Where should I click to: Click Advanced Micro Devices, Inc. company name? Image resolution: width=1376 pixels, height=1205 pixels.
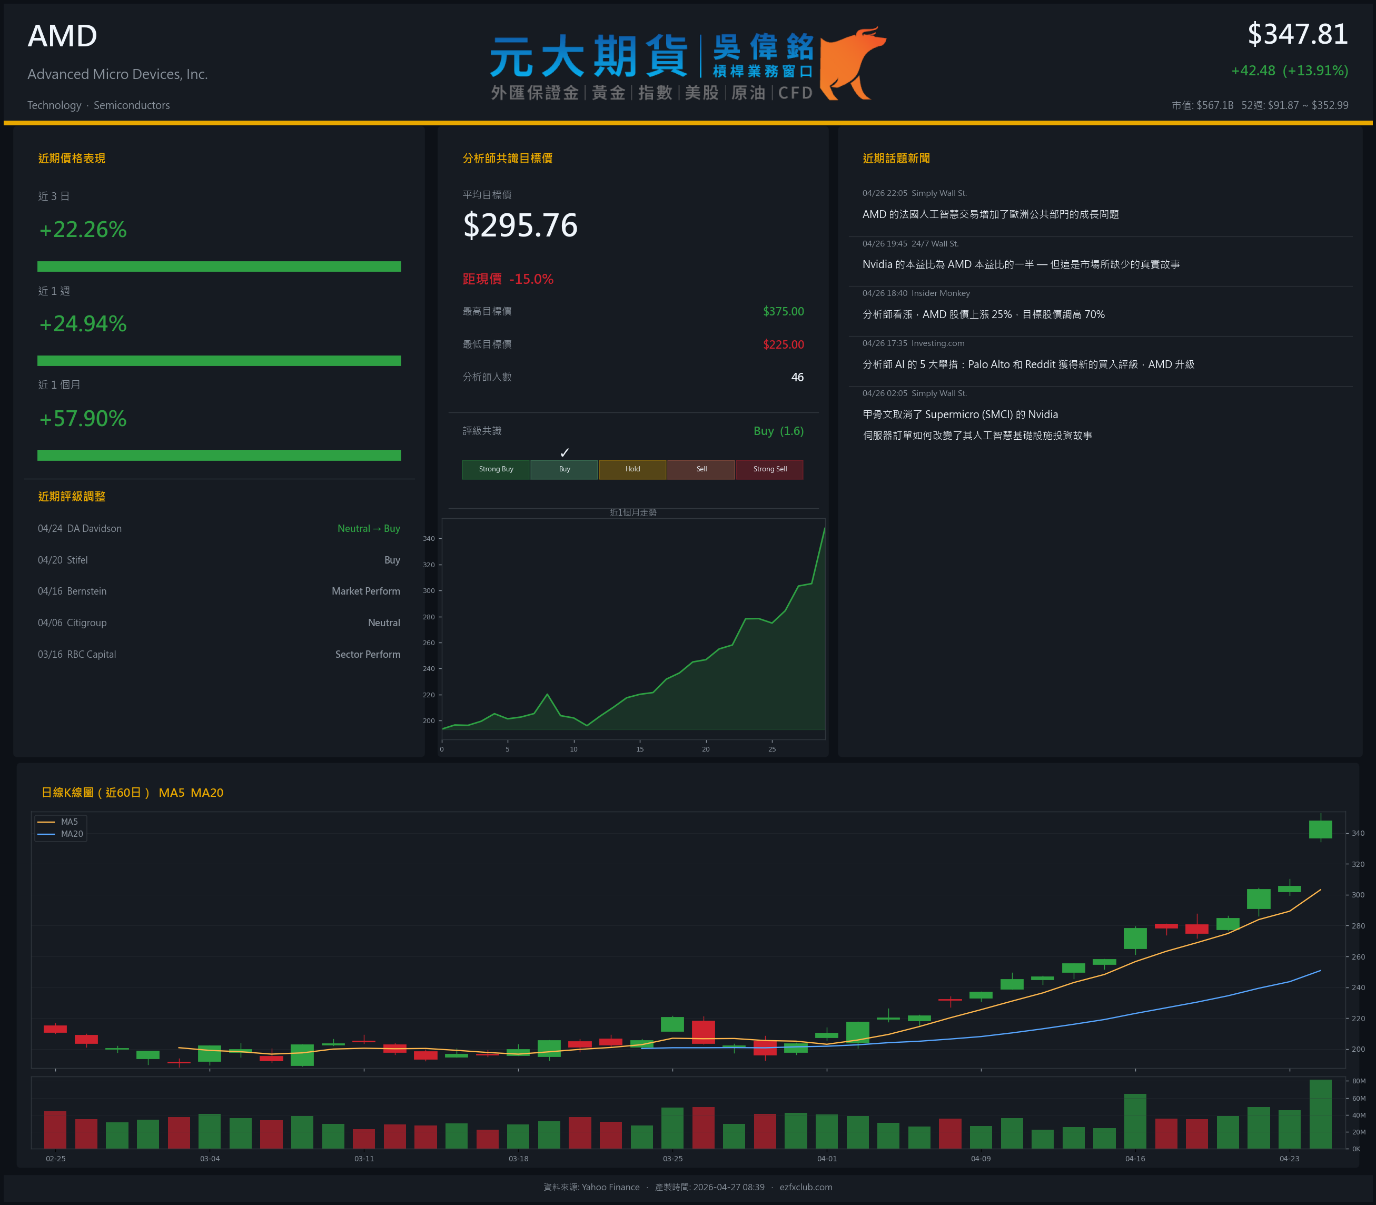click(x=117, y=74)
